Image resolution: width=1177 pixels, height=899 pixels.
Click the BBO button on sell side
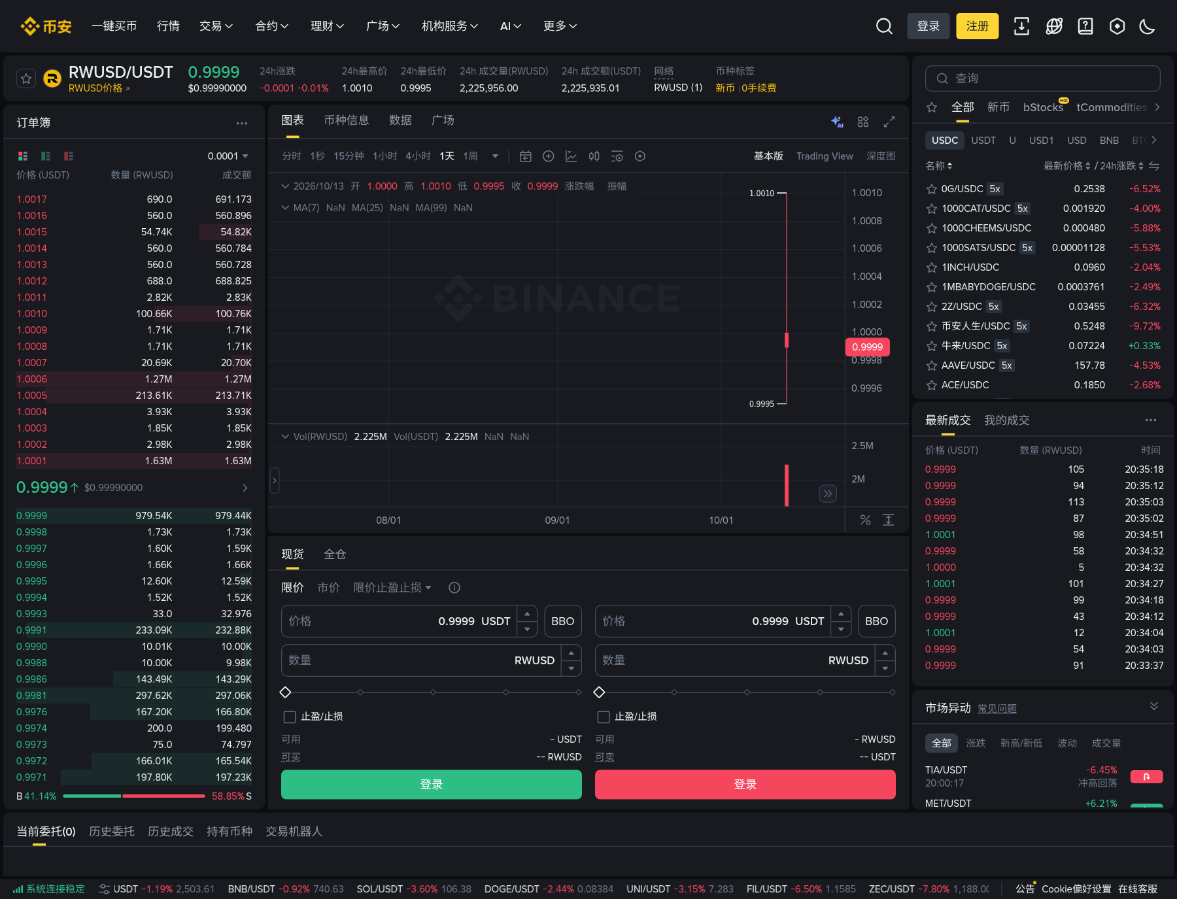(877, 621)
